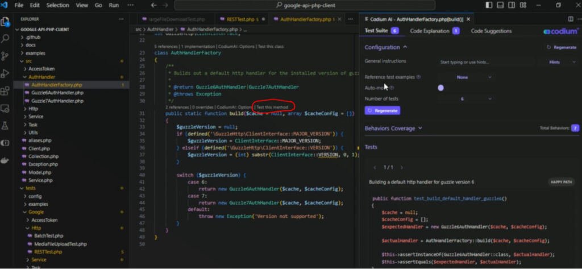This screenshot has height=269, width=582.
Task: Open Guzzle6AuthHandler.php in explorer
Action: click(x=57, y=93)
